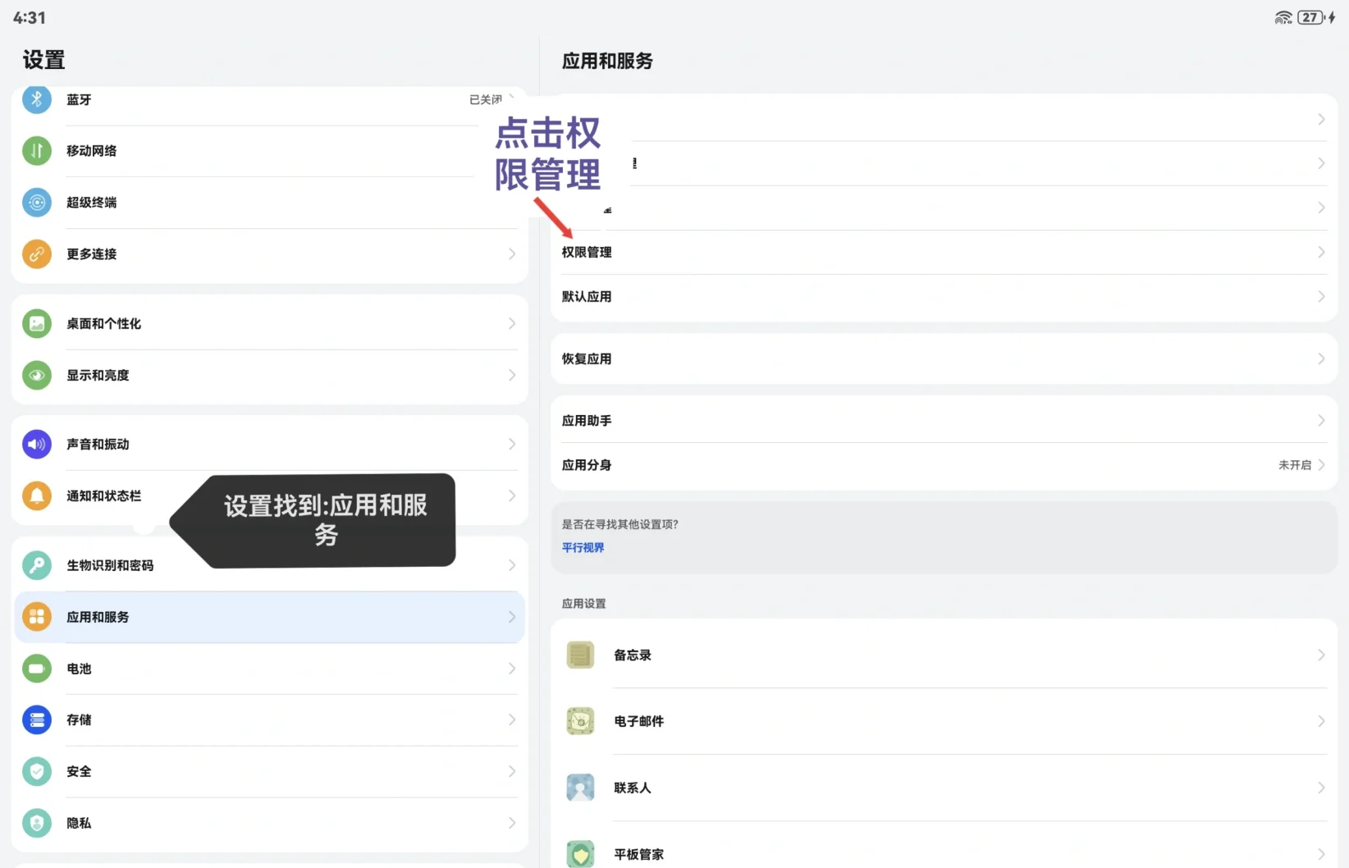Tap the Notifications bell icon
1349x868 pixels.
pos(36,496)
